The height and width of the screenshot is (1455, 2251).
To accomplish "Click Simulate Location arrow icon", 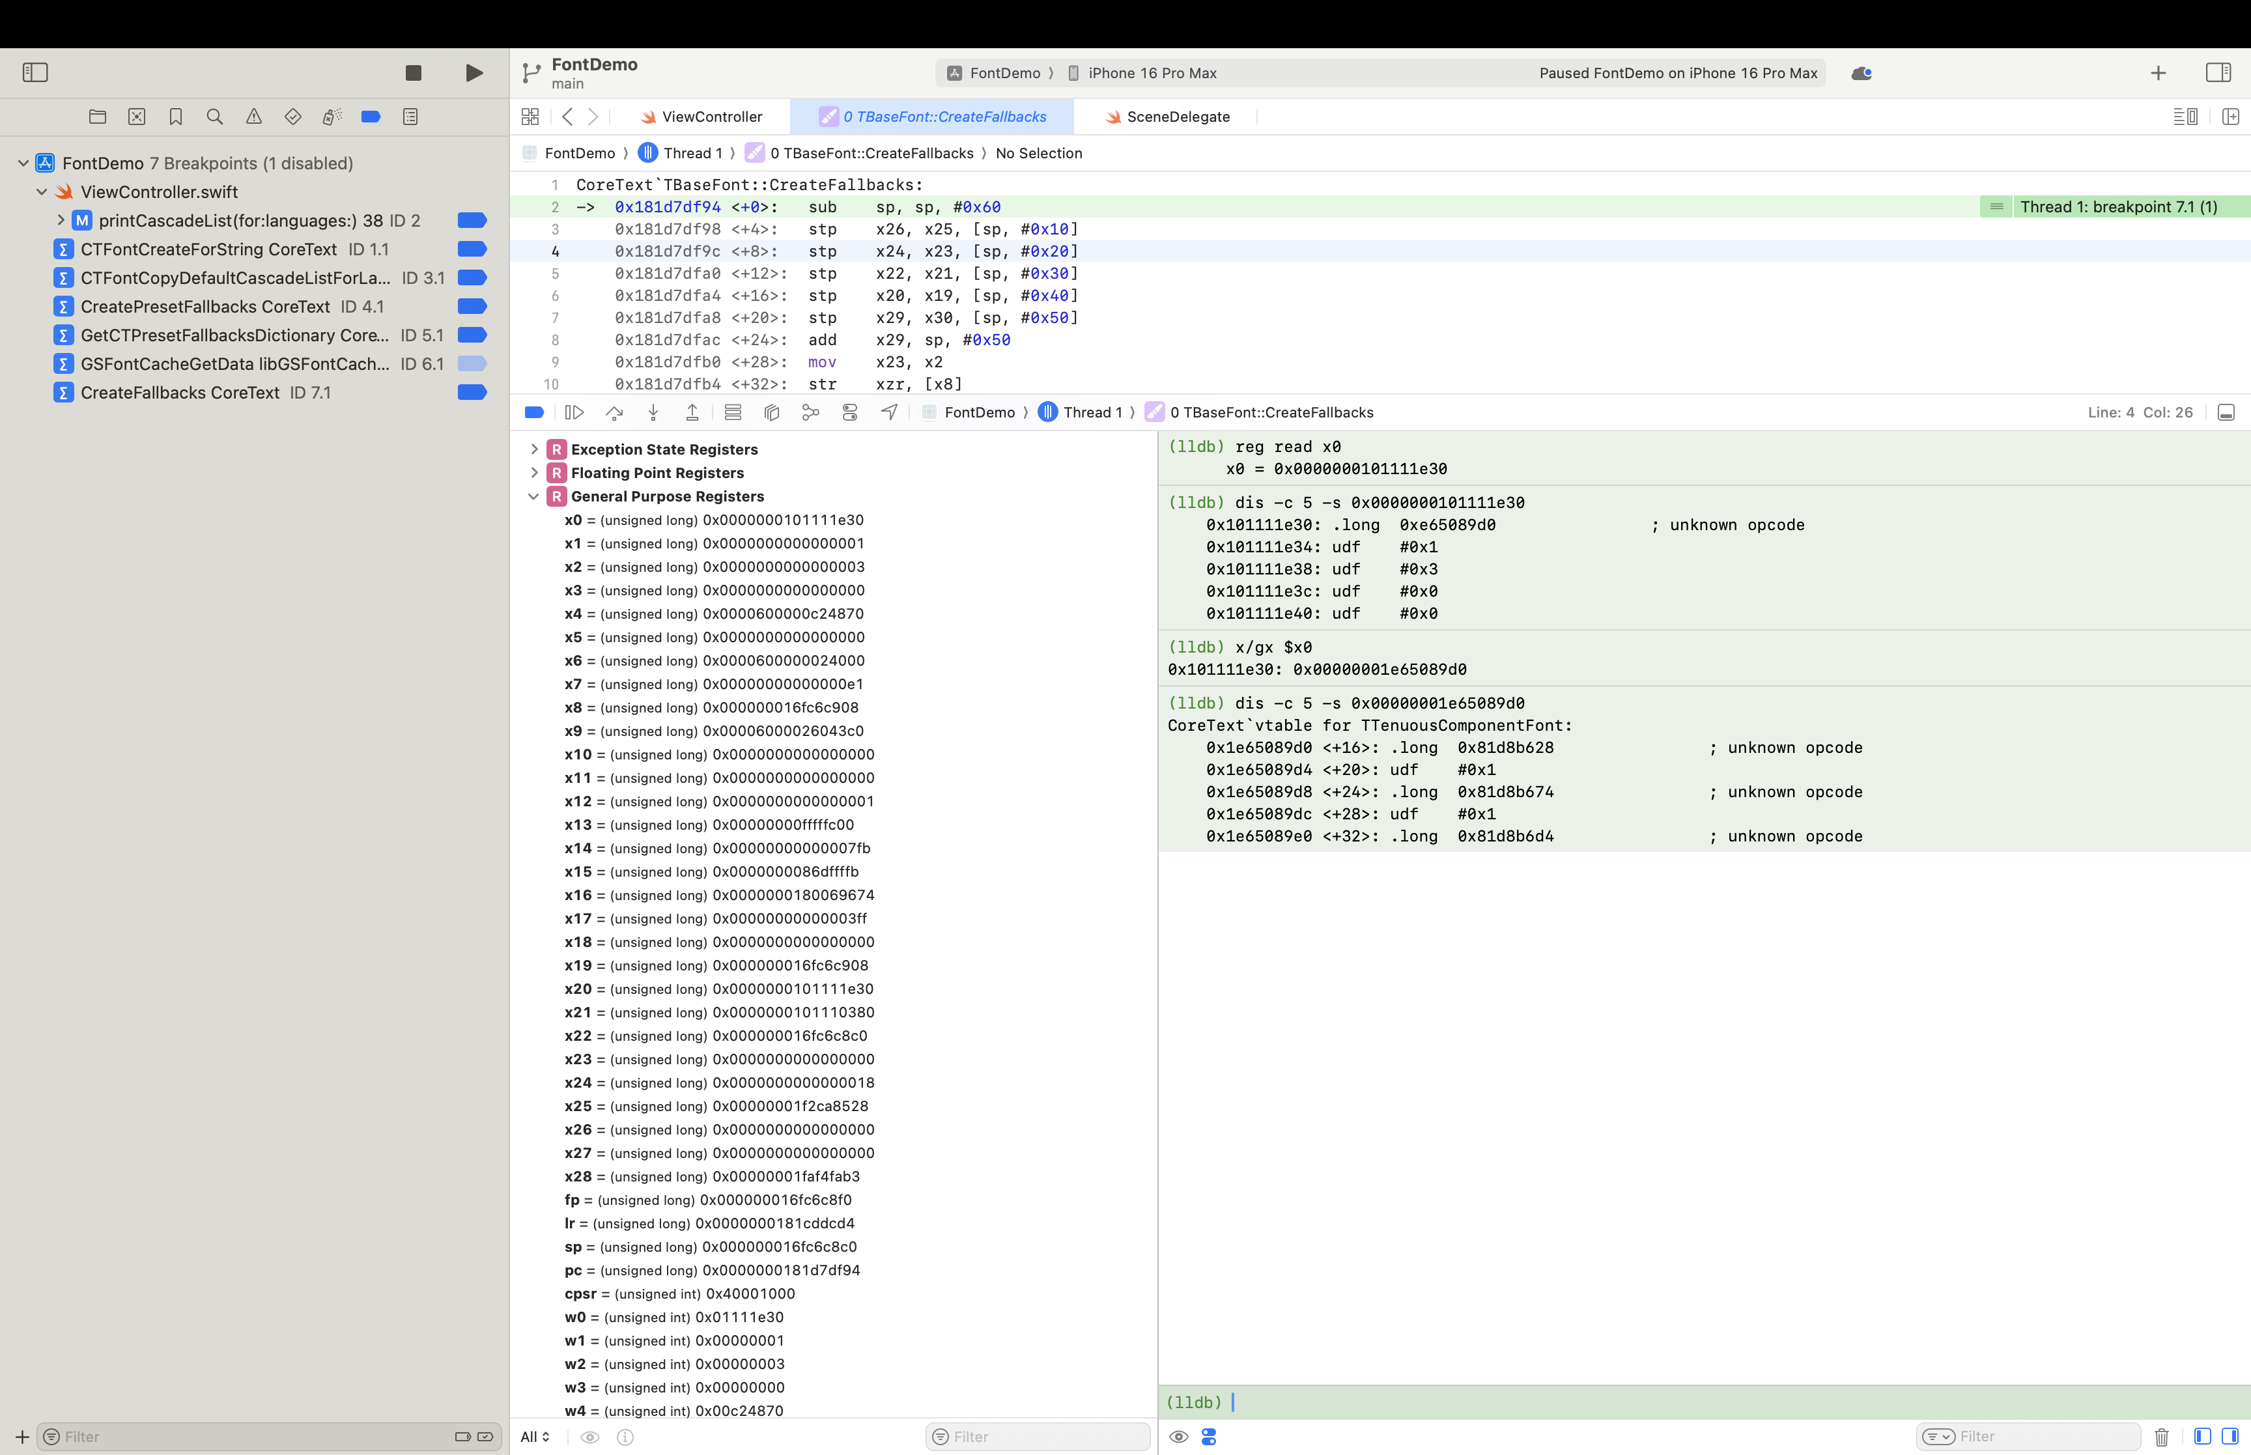I will pos(889,412).
